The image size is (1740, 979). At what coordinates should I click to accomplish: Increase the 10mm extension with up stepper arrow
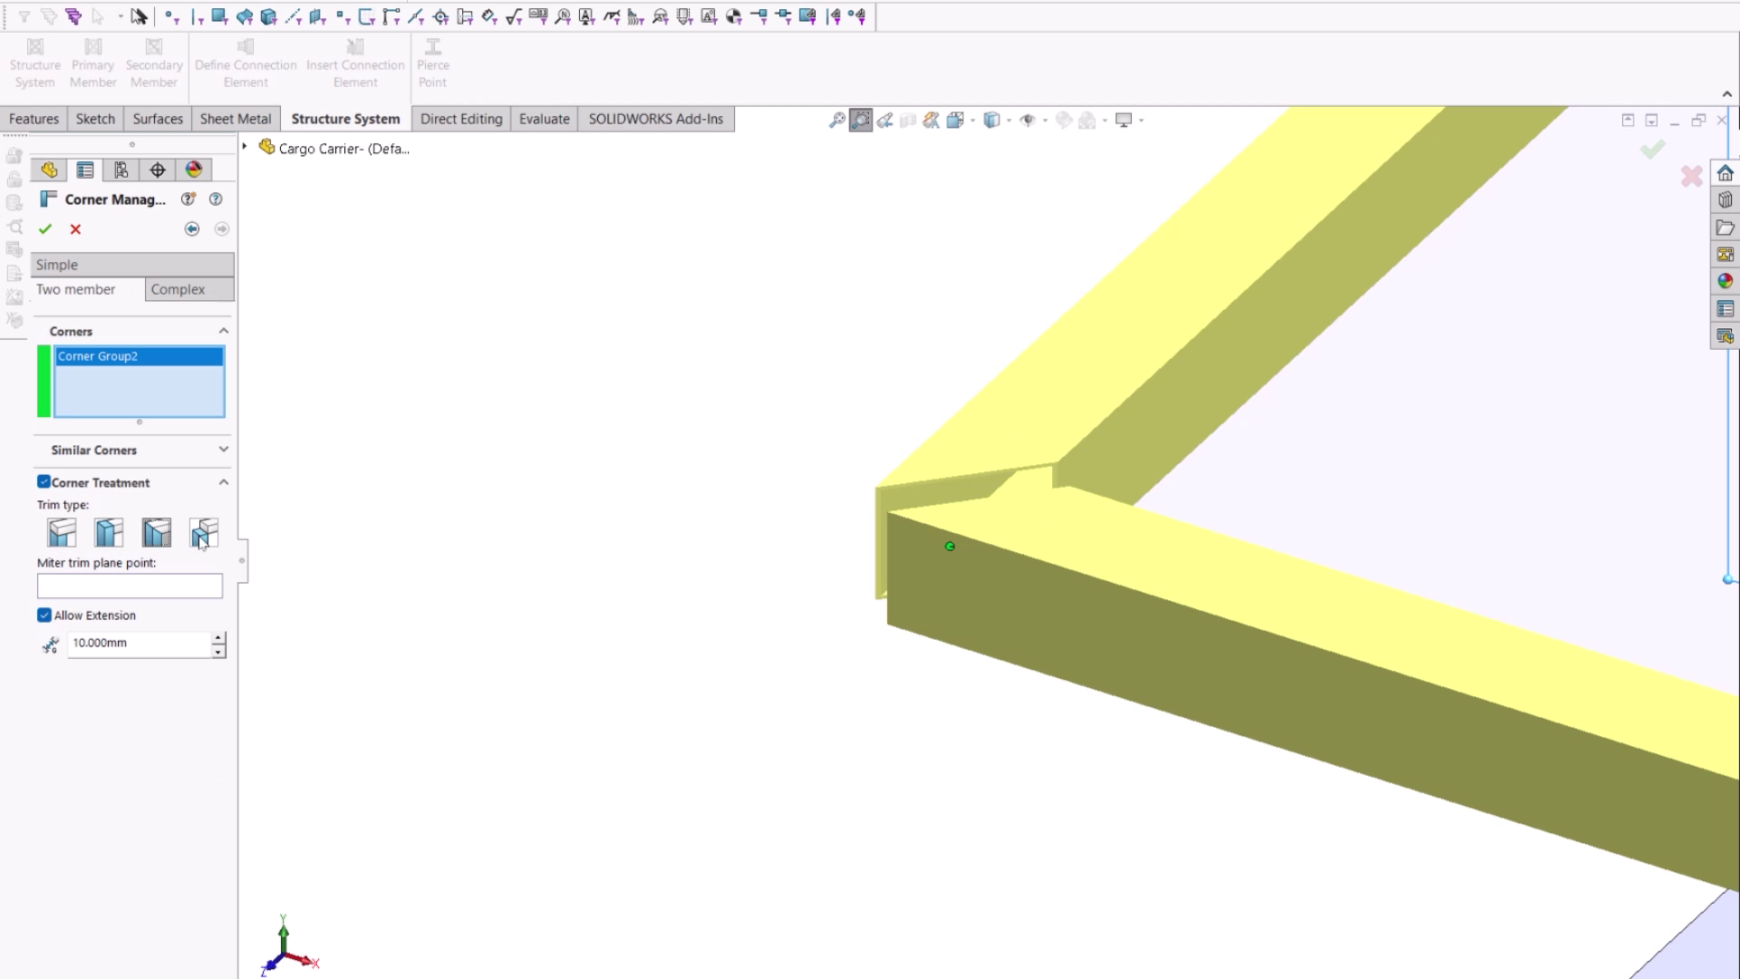[217, 638]
